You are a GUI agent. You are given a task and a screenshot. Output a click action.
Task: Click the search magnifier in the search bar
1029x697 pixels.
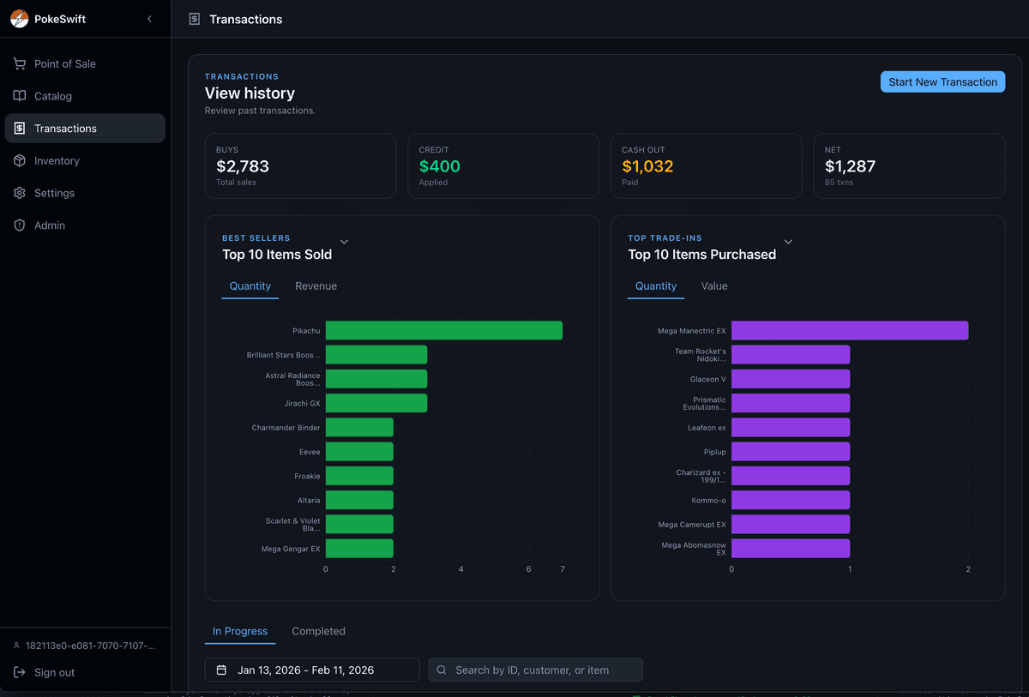point(441,670)
